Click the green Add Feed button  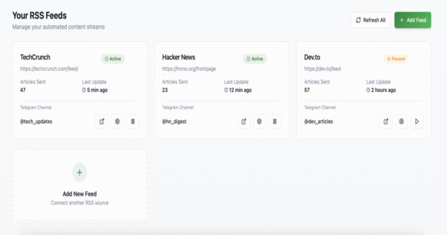(x=413, y=20)
